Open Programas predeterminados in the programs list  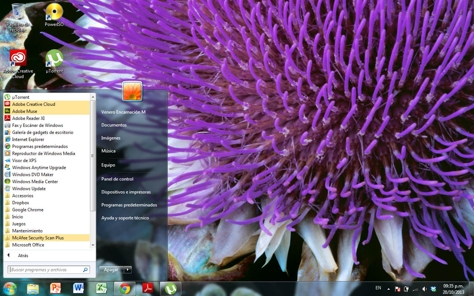click(x=47, y=146)
